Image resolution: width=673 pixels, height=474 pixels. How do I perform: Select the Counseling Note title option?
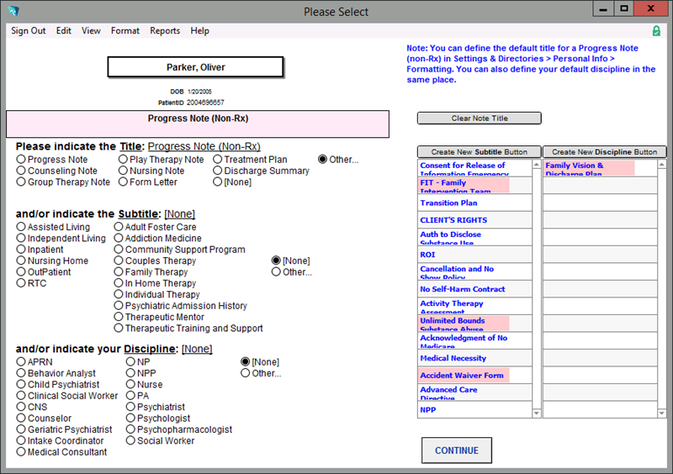click(x=21, y=171)
